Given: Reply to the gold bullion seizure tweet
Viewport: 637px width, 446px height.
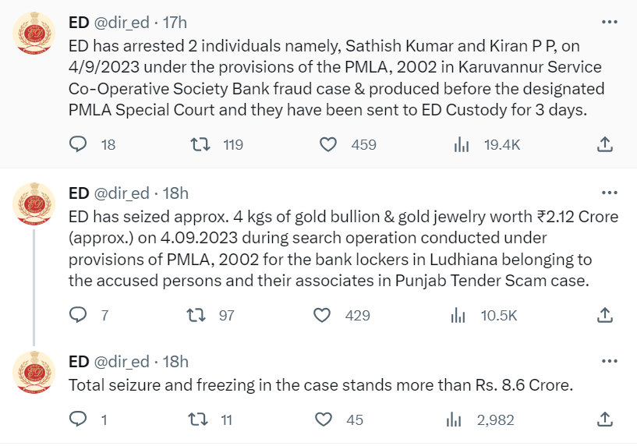Looking at the screenshot, I should [x=78, y=315].
